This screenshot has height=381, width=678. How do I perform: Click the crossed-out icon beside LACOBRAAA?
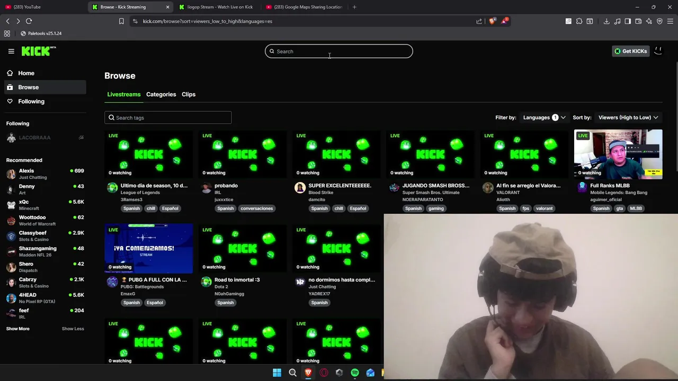pyautogui.click(x=81, y=138)
